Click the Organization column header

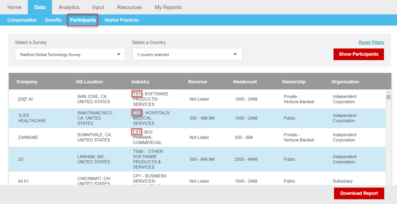pyautogui.click(x=345, y=81)
